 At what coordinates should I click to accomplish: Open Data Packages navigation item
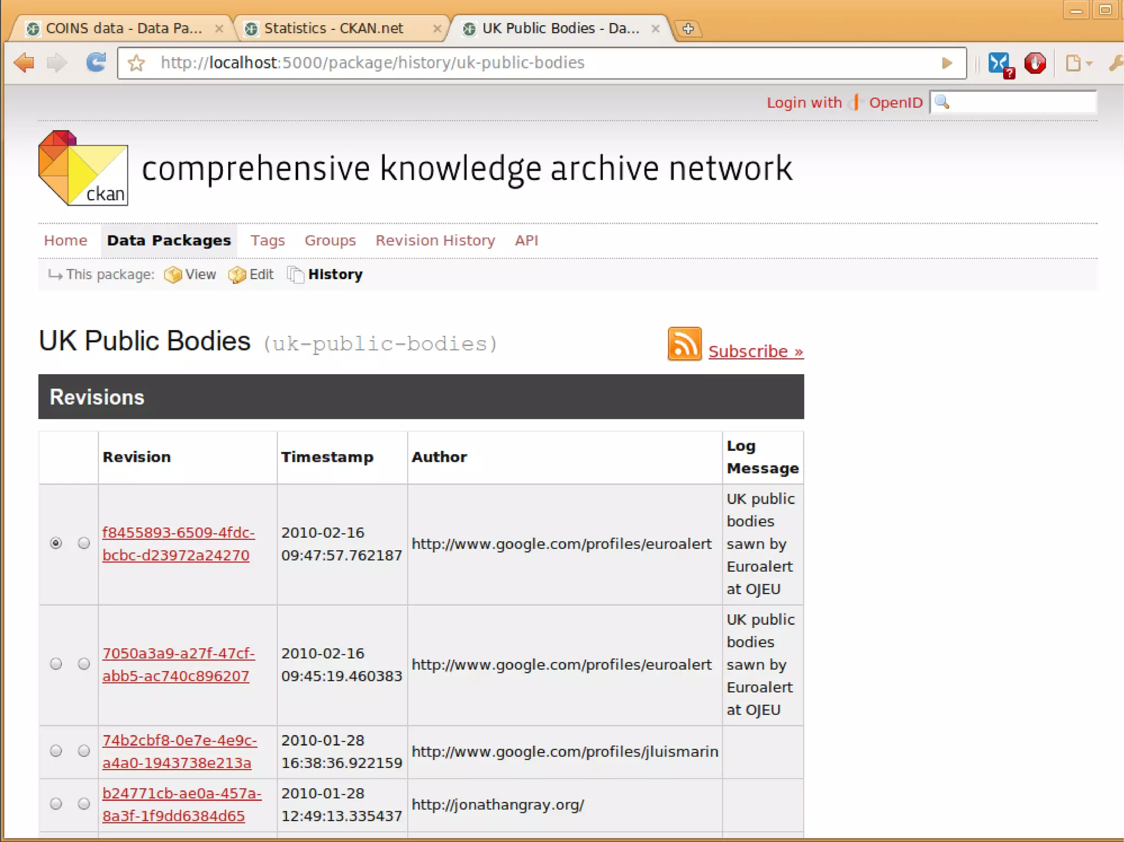point(169,240)
